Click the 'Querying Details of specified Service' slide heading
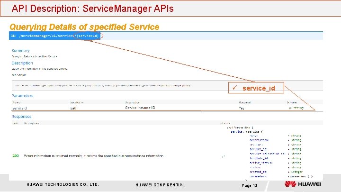The image size is (341, 192). pyautogui.click(x=84, y=27)
